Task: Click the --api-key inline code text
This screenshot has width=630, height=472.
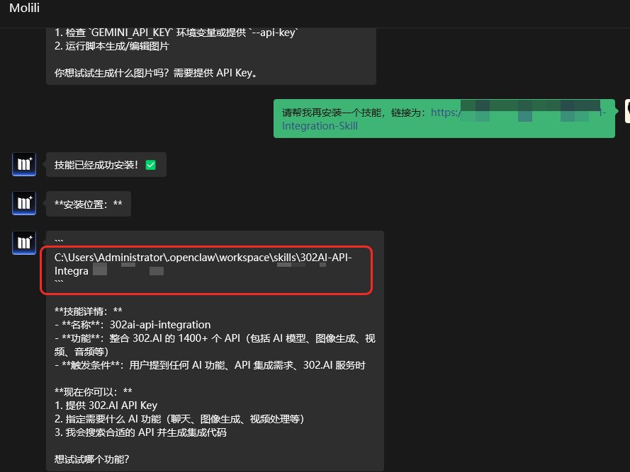Action: click(276, 31)
